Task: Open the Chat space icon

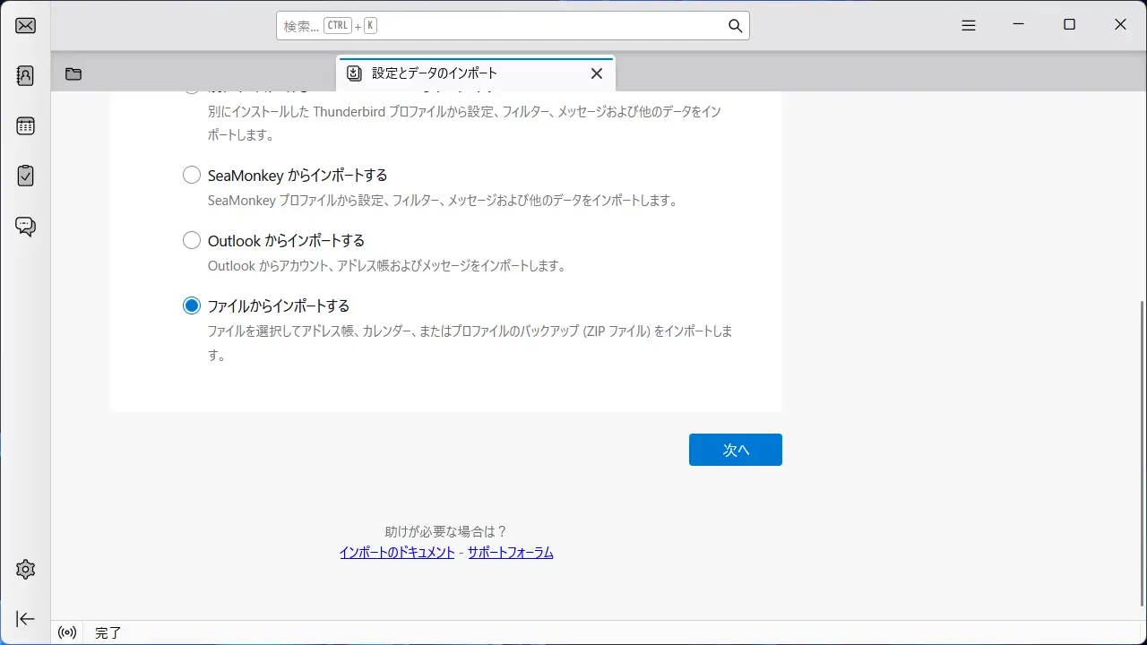Action: point(26,226)
